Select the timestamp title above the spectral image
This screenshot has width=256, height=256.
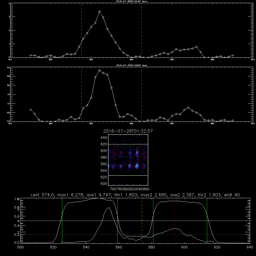[128, 131]
